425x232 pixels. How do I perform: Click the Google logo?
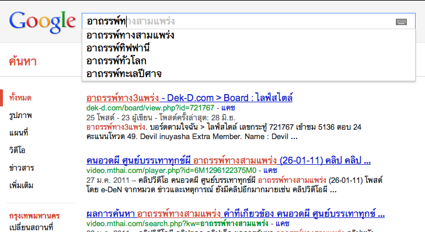[x=42, y=22]
